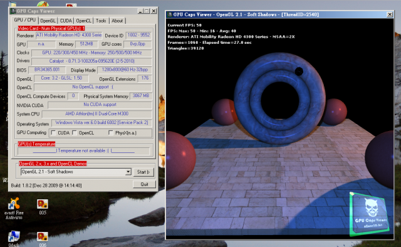Switch to the GPU / CPU tab
401x247 pixels.
click(x=25, y=20)
